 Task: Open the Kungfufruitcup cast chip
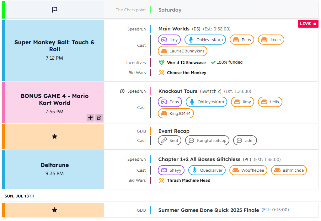(207, 140)
